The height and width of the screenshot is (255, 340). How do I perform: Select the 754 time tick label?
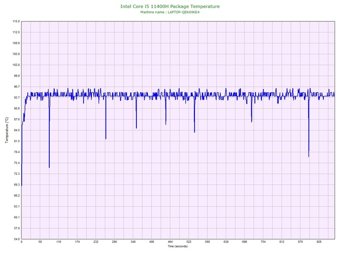[263, 242]
